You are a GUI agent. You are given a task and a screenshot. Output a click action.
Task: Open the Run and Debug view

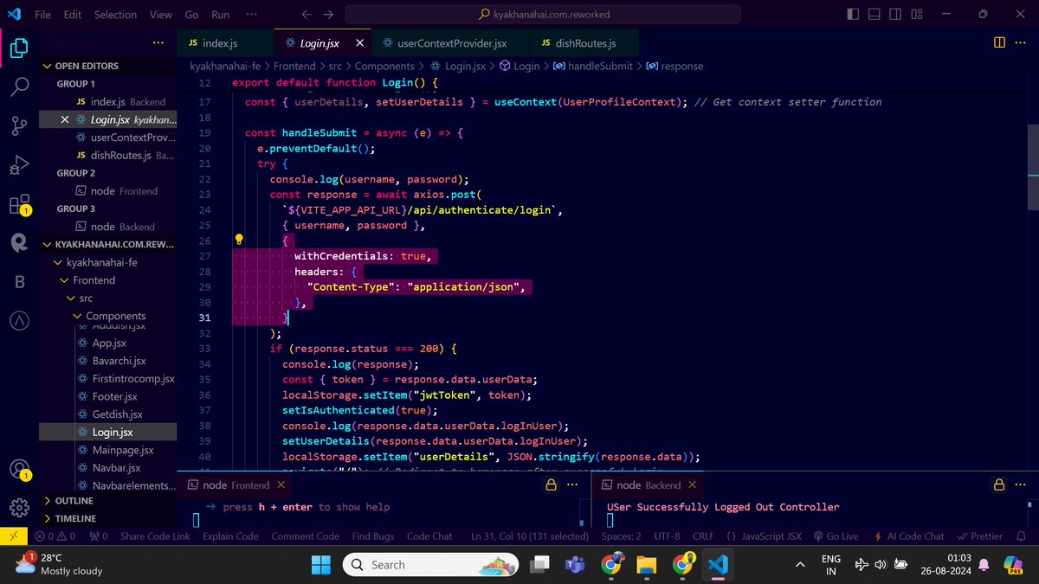[x=19, y=165]
